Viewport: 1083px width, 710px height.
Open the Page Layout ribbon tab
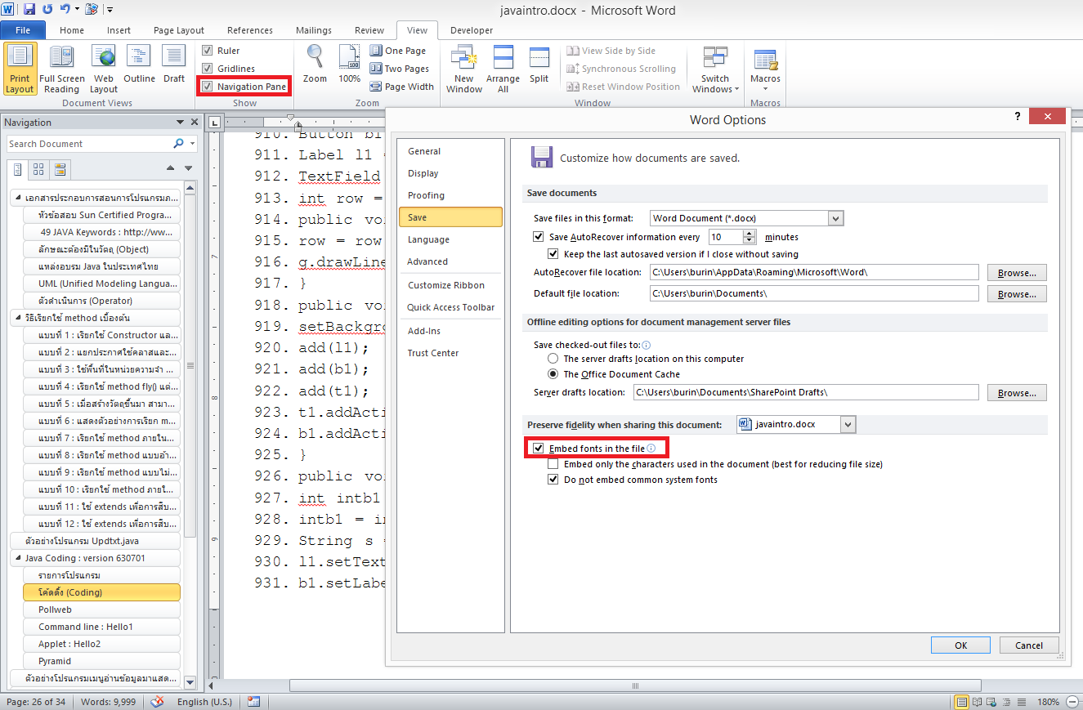[x=179, y=30]
